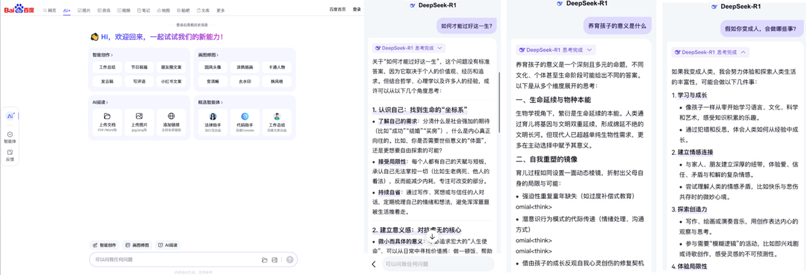Open the 百度首页 link
The height and width of the screenshot is (275, 806).
coord(338,10)
